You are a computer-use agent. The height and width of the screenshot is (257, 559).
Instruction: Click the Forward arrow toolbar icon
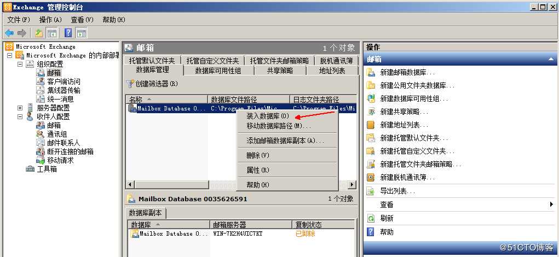pyautogui.click(x=22, y=33)
